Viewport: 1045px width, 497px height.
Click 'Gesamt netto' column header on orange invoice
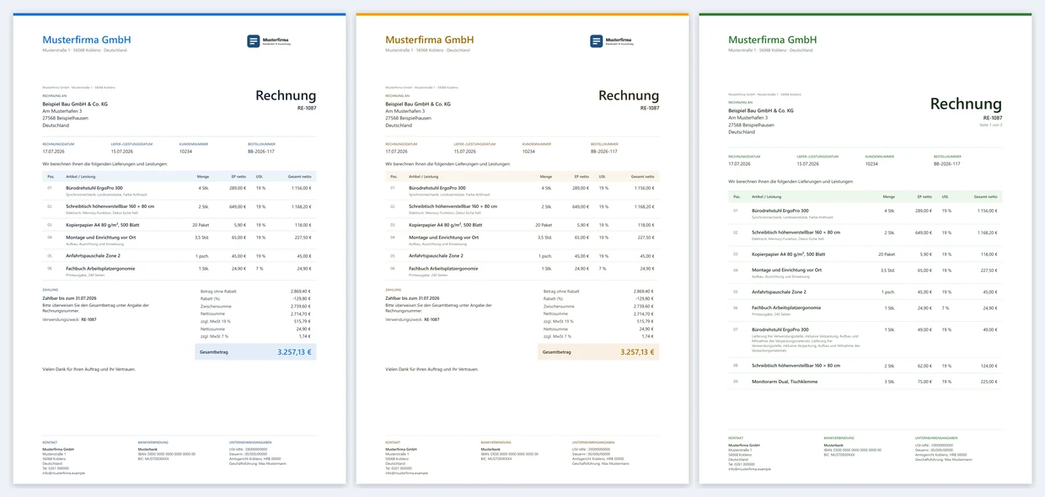pos(643,176)
